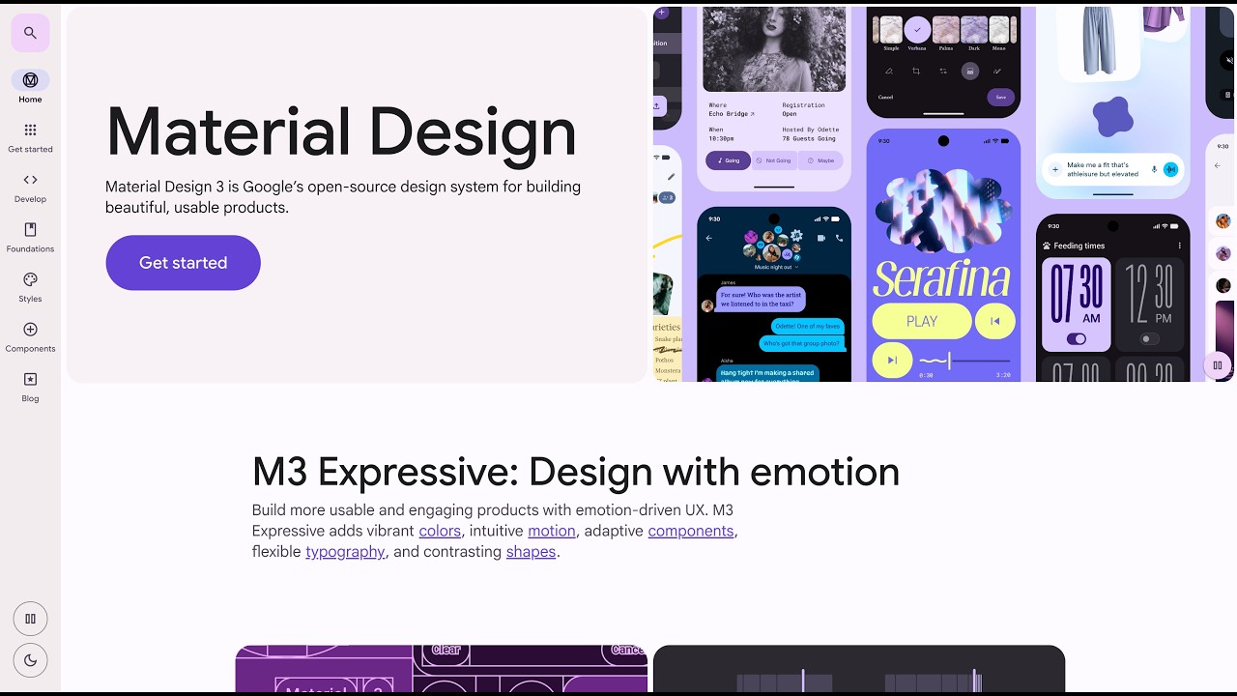Open the Develop section
This screenshot has height=696, width=1237.
[30, 188]
